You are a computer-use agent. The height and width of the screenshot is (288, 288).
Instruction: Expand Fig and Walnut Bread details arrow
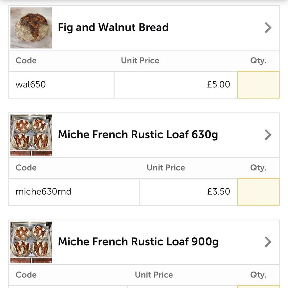coord(268,28)
